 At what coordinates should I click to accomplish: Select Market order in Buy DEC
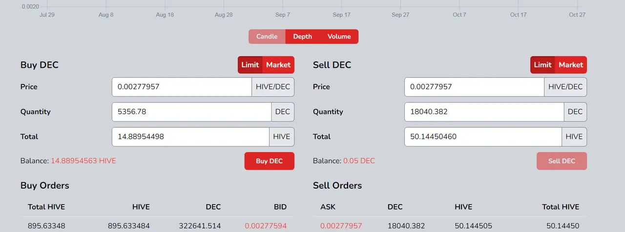278,65
